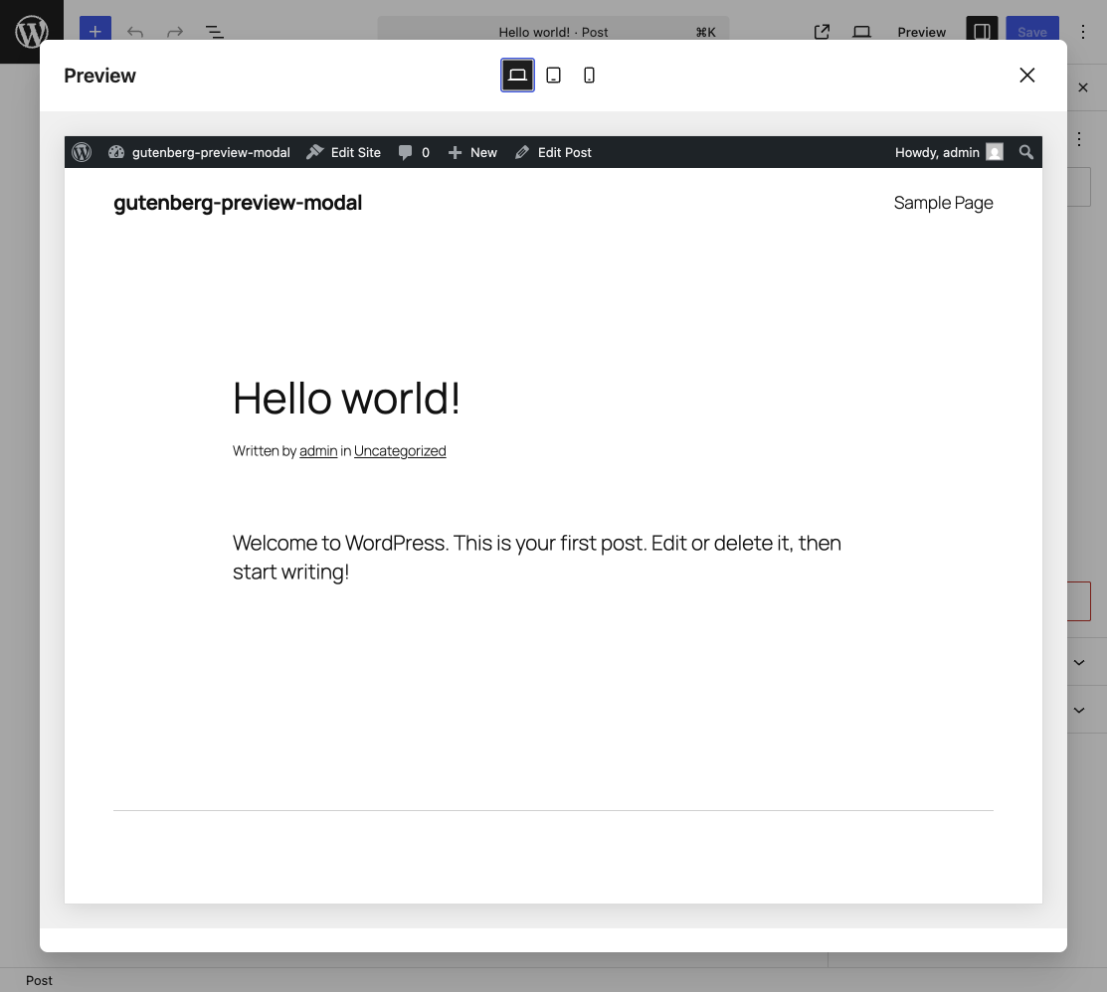
Task: Expand the lower sidebar chevron panel
Action: [1079, 711]
